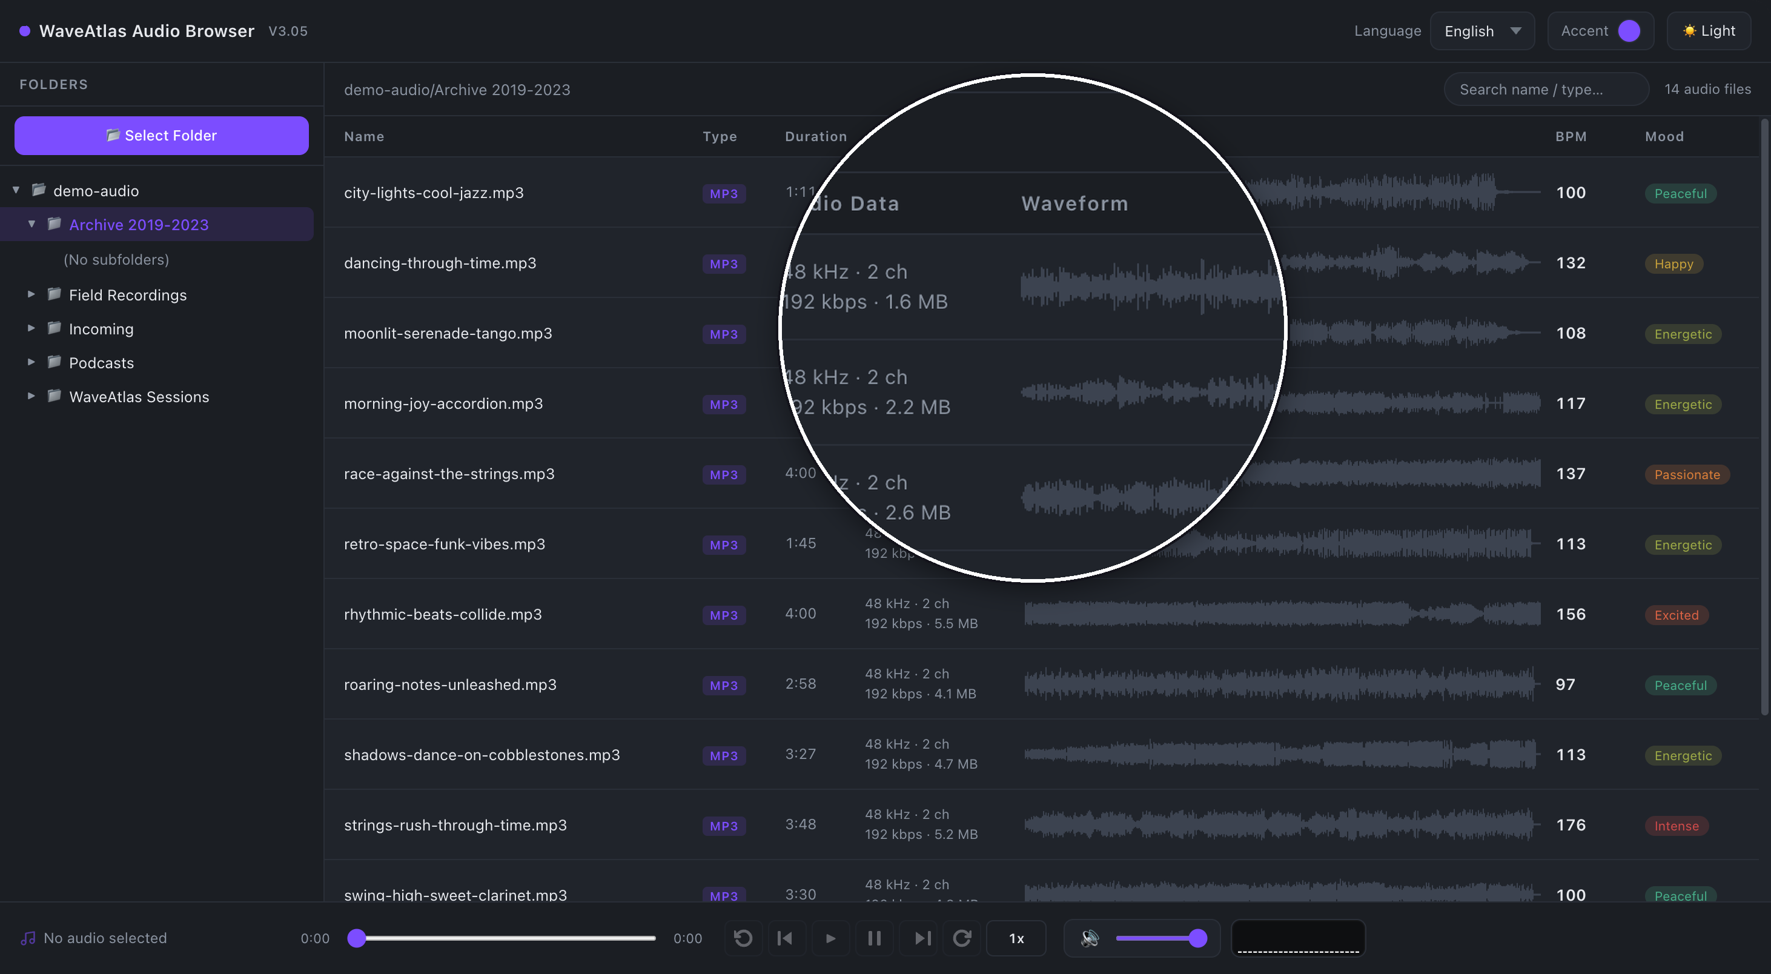This screenshot has width=1771, height=974.
Task: Pause playback with the pause icon
Action: tap(874, 938)
